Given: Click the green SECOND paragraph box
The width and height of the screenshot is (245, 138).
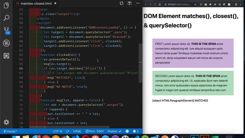Looking at the screenshot, I should click(x=193, y=83).
